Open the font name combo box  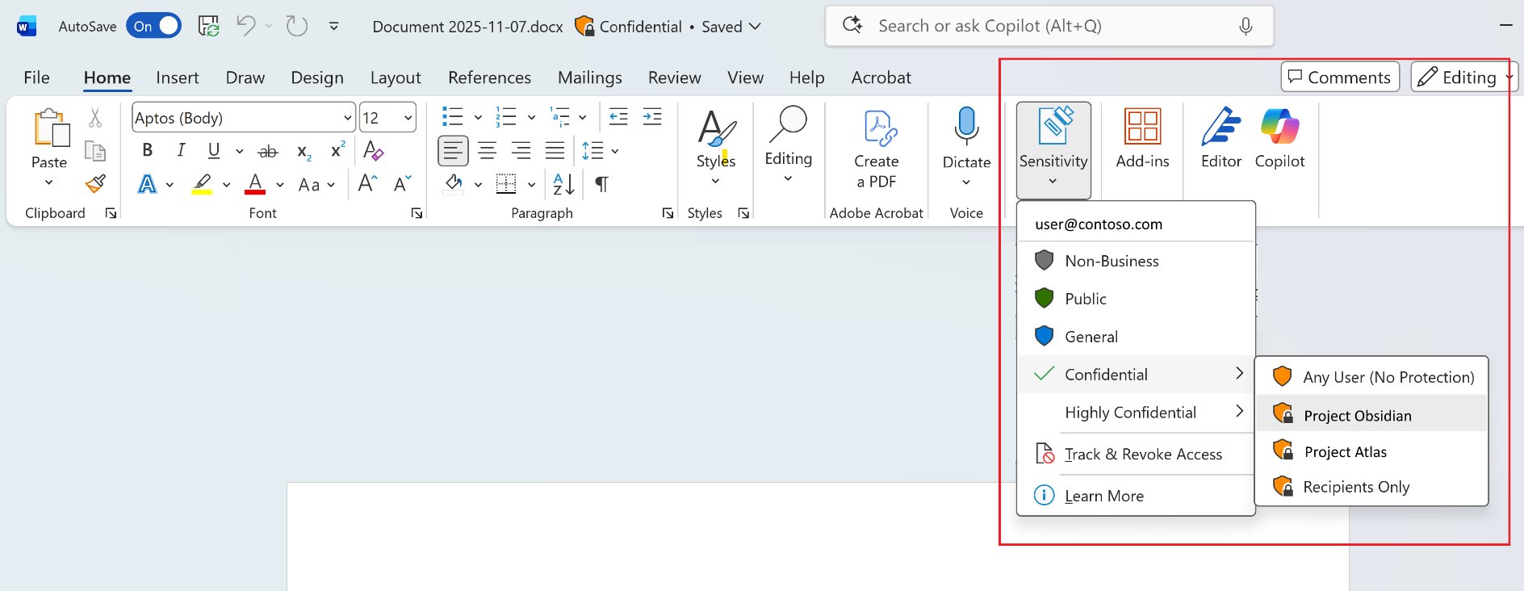click(x=242, y=118)
